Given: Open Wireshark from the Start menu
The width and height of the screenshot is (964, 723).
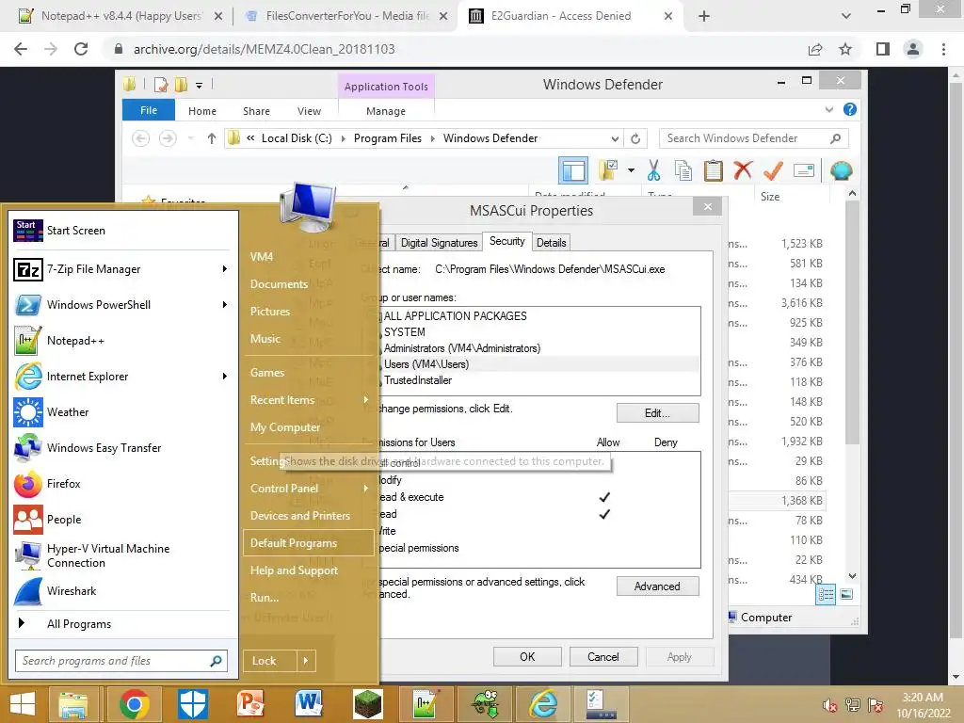Looking at the screenshot, I should coord(123,591).
